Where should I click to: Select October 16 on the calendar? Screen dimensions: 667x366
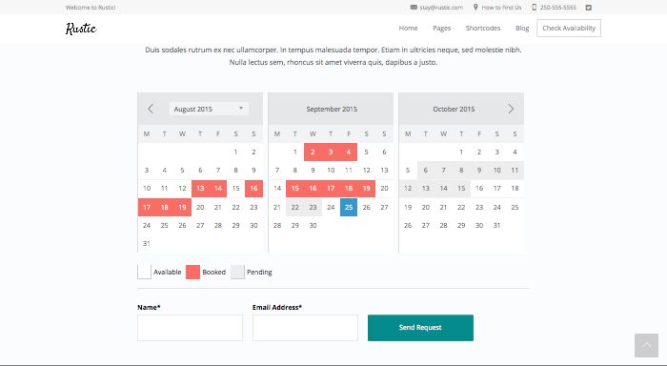pyautogui.click(x=479, y=189)
